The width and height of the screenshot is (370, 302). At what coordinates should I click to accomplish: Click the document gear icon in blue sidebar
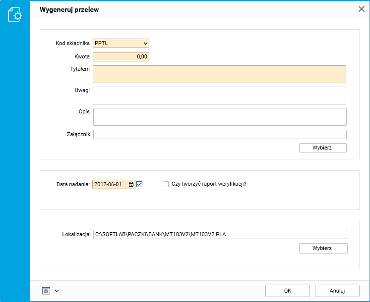[15, 15]
